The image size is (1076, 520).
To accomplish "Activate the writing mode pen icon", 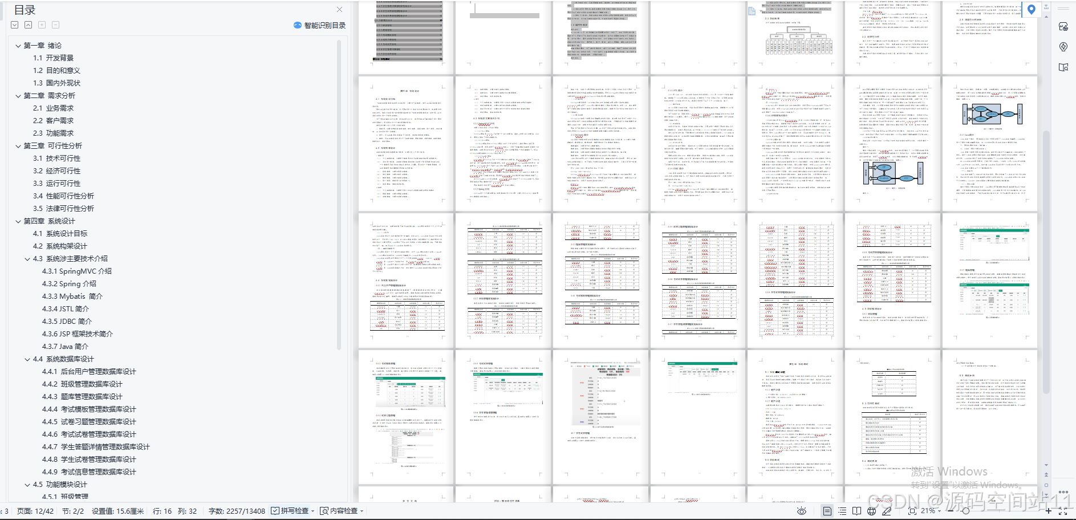I will [x=887, y=511].
